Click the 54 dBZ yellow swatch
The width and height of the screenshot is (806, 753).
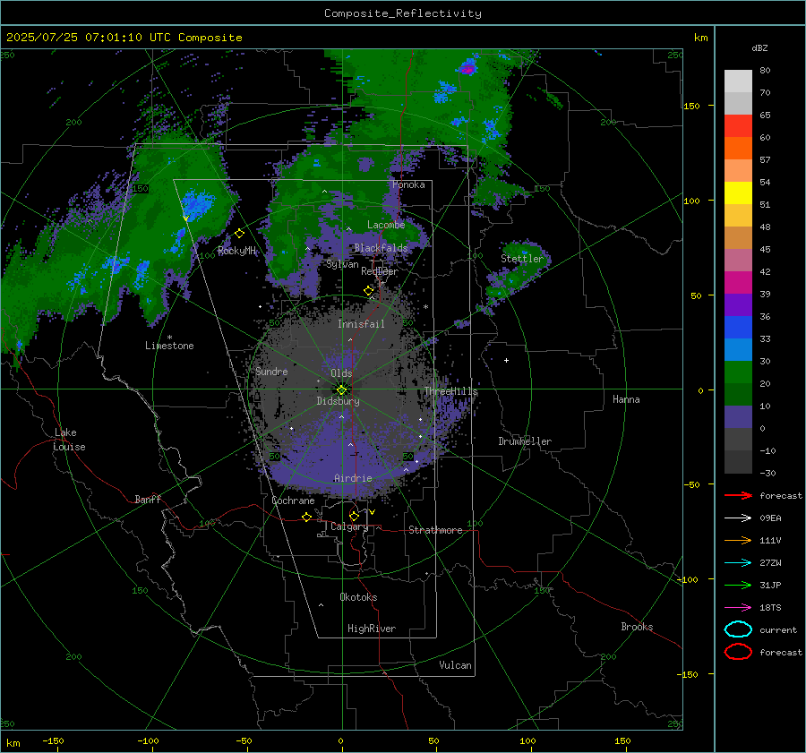[x=738, y=193]
